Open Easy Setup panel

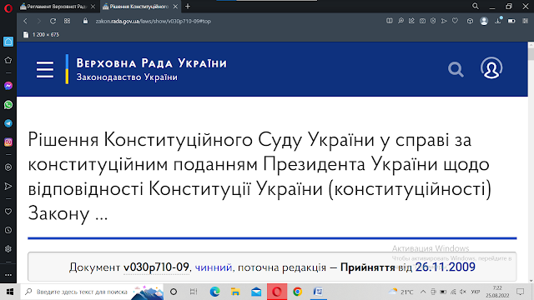pos(525,21)
